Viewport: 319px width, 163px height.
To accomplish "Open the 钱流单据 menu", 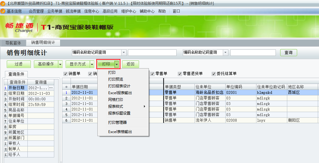I will click(x=73, y=11).
